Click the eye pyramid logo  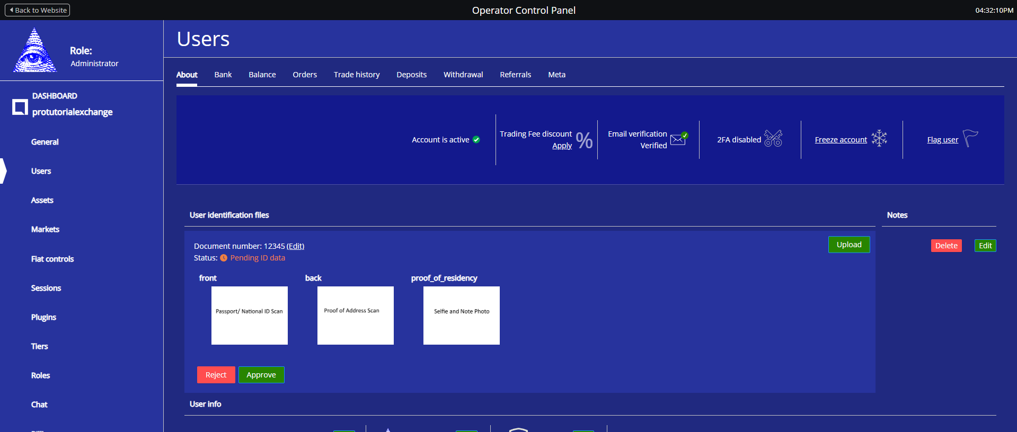point(35,51)
